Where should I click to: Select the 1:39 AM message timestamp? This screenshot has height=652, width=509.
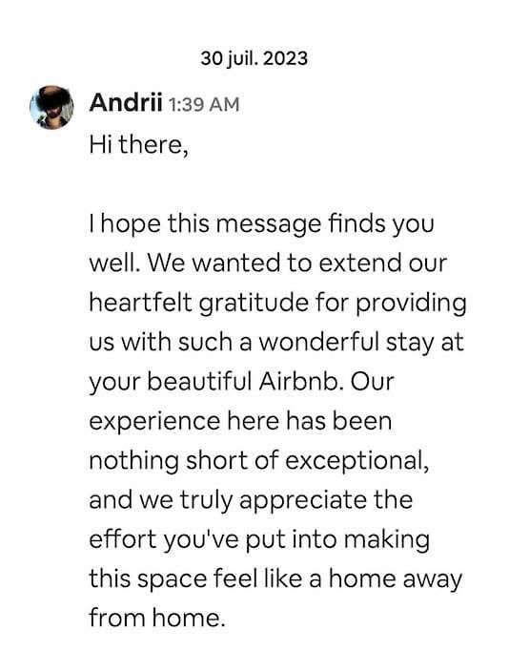click(x=204, y=104)
